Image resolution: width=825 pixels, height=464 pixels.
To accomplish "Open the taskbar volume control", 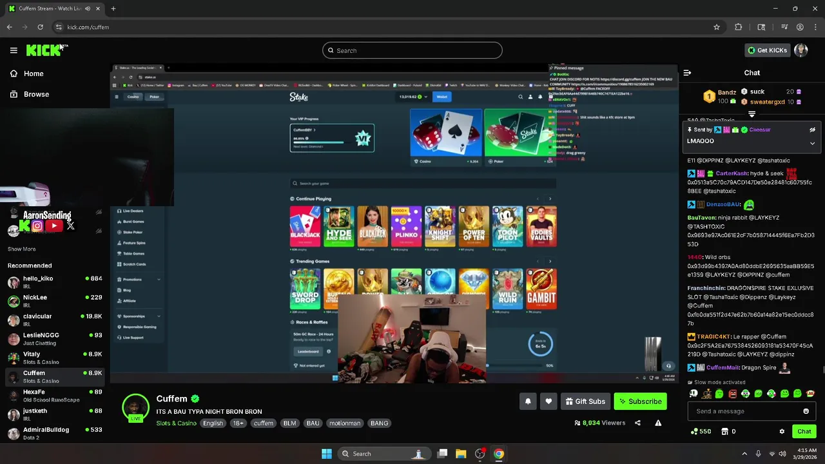I will (782, 454).
